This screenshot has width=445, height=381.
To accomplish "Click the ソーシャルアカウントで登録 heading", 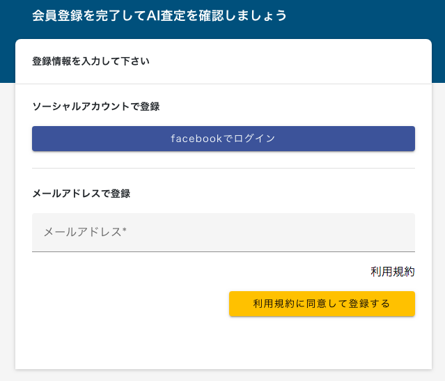I will (x=96, y=107).
